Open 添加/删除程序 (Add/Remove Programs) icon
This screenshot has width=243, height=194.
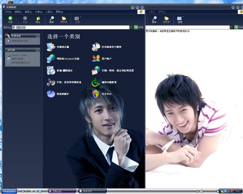[51, 70]
